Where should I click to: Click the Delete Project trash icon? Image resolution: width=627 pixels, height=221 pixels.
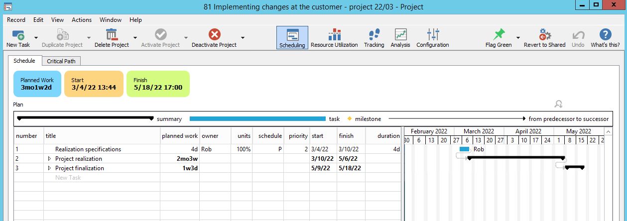(x=112, y=35)
